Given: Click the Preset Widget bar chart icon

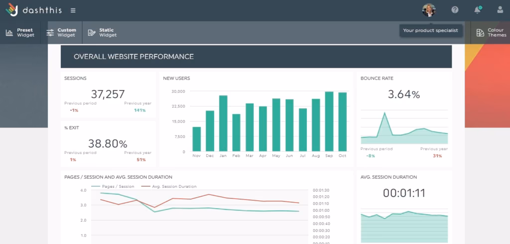Looking at the screenshot, I should click(9, 33).
